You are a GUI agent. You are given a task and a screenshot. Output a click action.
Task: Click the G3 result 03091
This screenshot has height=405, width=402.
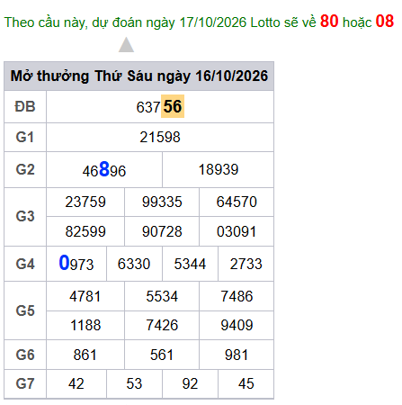click(237, 231)
